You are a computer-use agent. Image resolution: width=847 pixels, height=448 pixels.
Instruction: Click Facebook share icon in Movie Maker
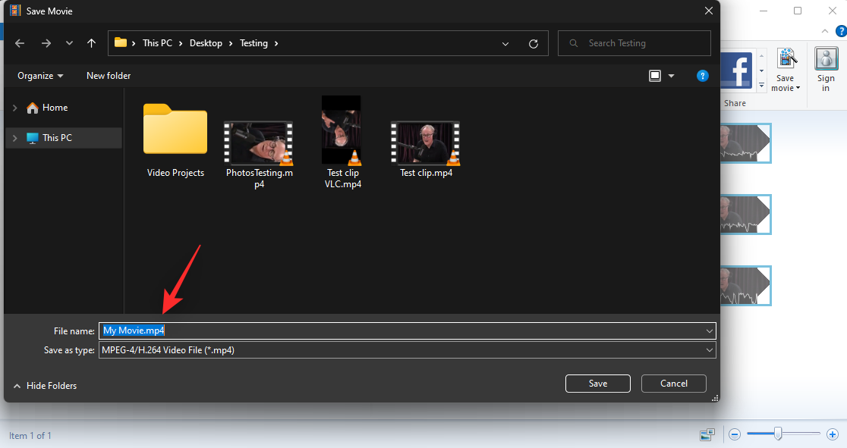point(738,70)
